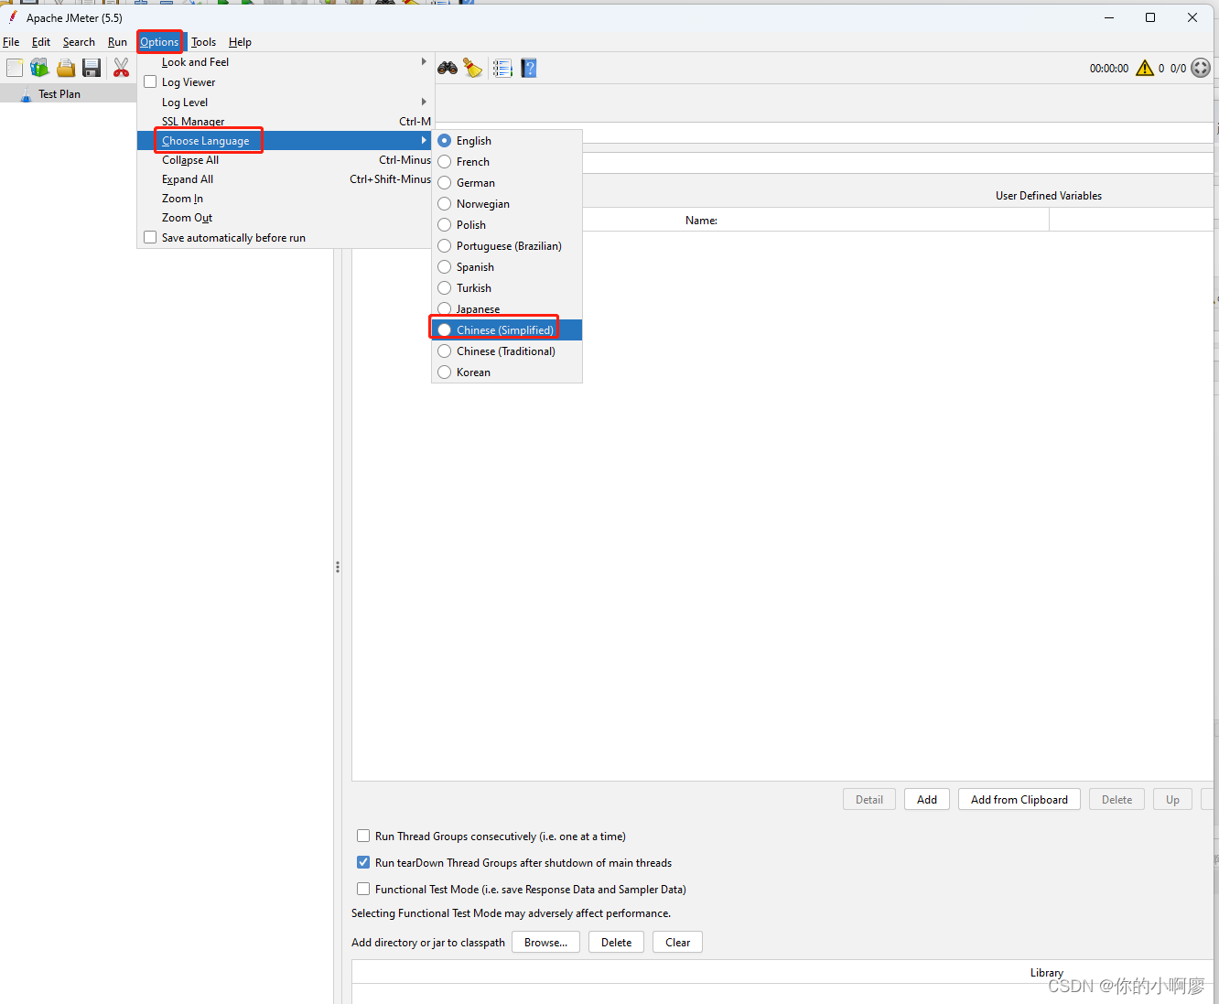Open the Help menu
Image resolution: width=1219 pixels, height=1004 pixels.
[x=240, y=42]
